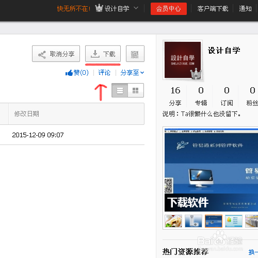Click the 设计自学 red profile avatar

pyautogui.click(x=183, y=60)
